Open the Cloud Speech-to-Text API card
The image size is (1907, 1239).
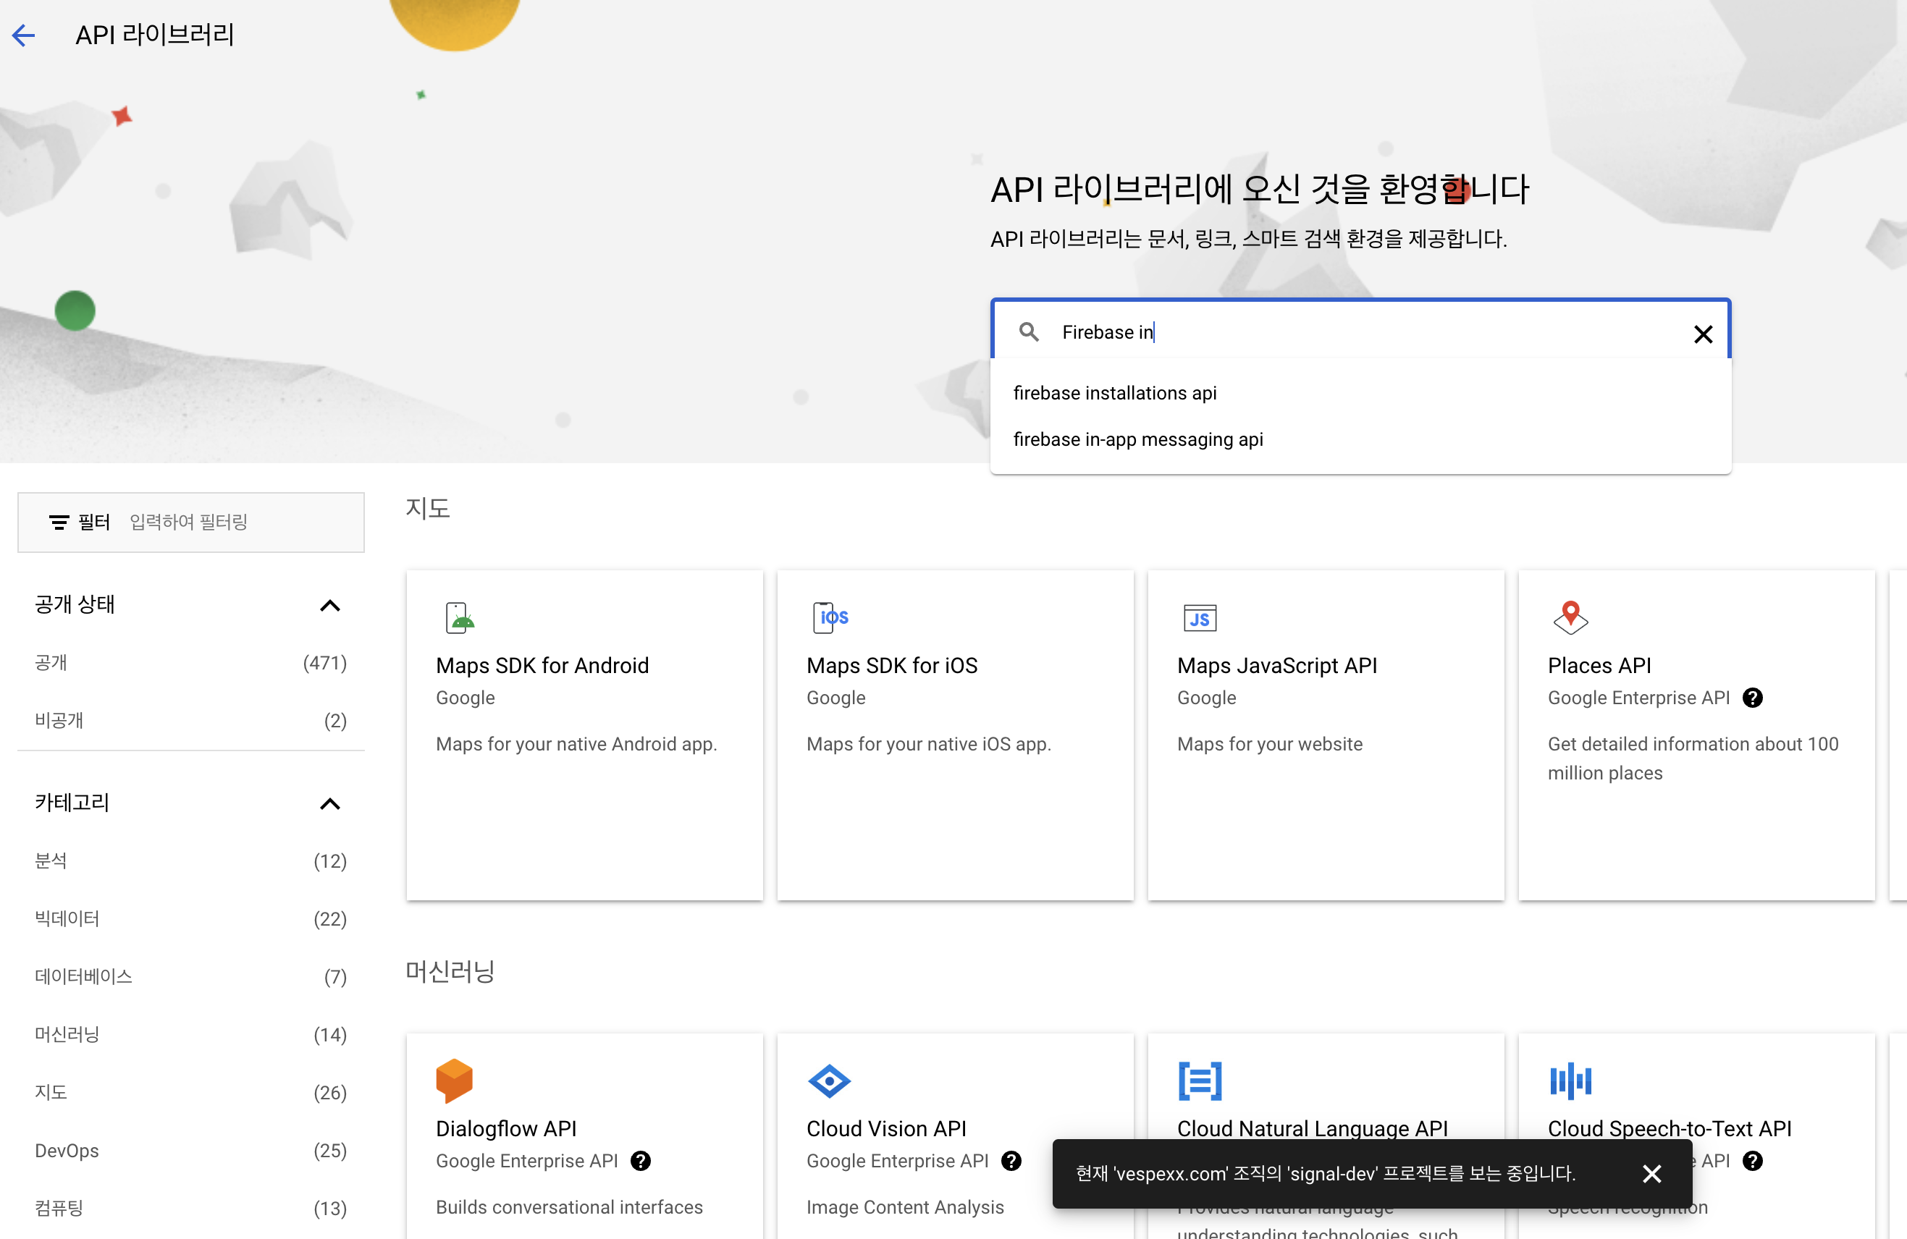click(1669, 1128)
